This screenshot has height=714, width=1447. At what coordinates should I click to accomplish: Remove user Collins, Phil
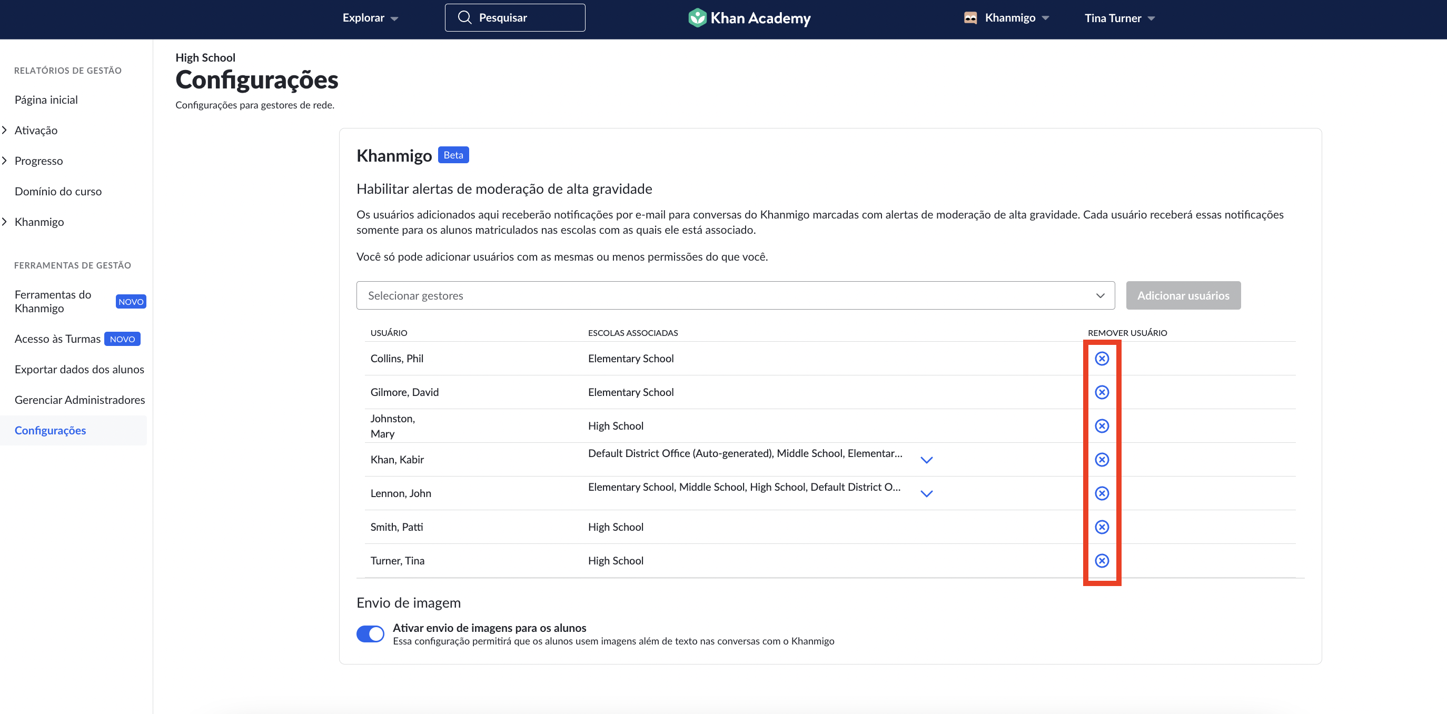coord(1102,359)
